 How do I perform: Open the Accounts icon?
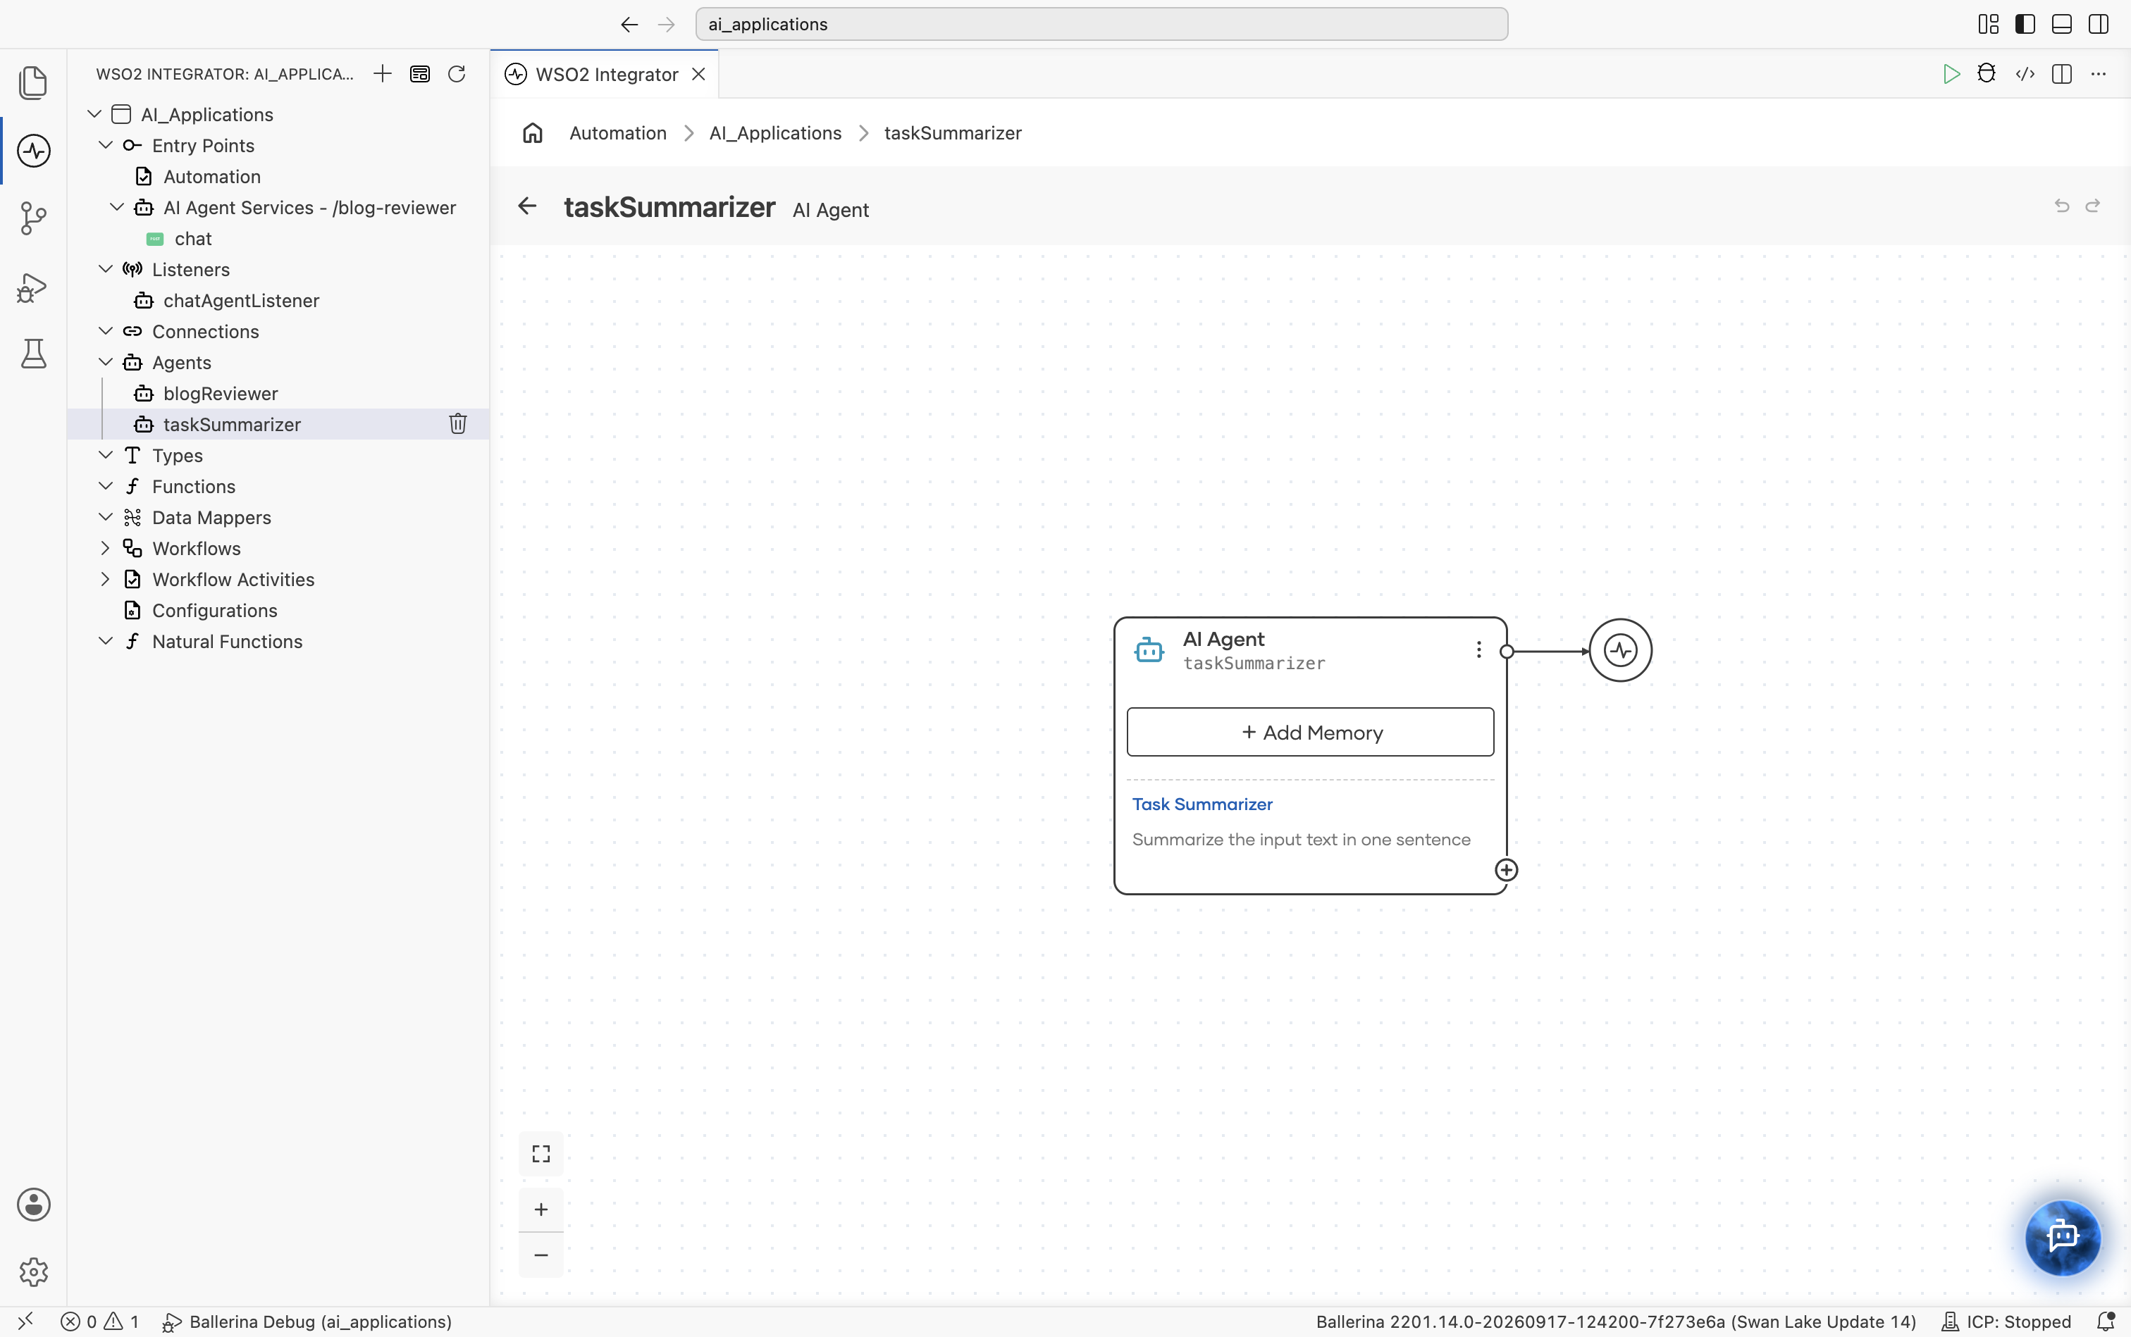34,1205
